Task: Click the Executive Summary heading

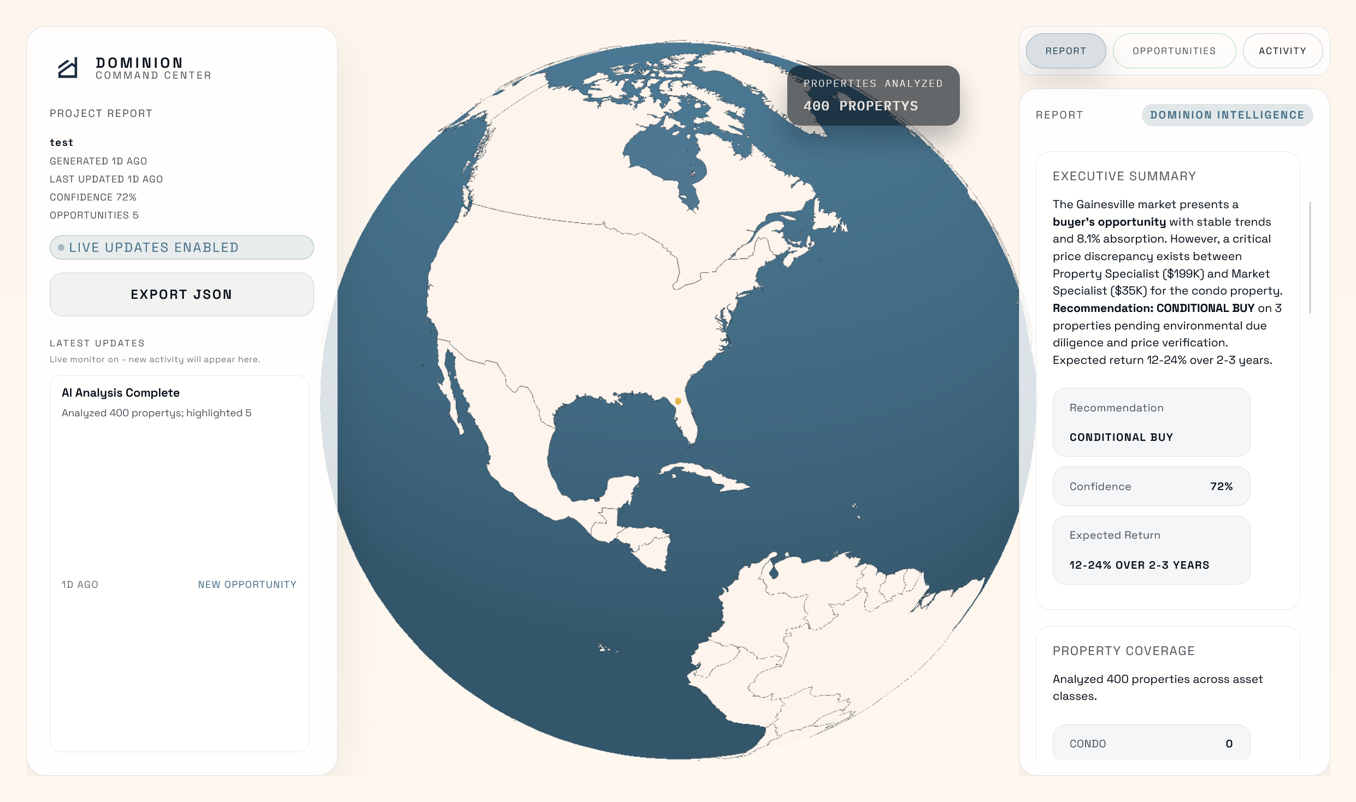Action: point(1124,176)
